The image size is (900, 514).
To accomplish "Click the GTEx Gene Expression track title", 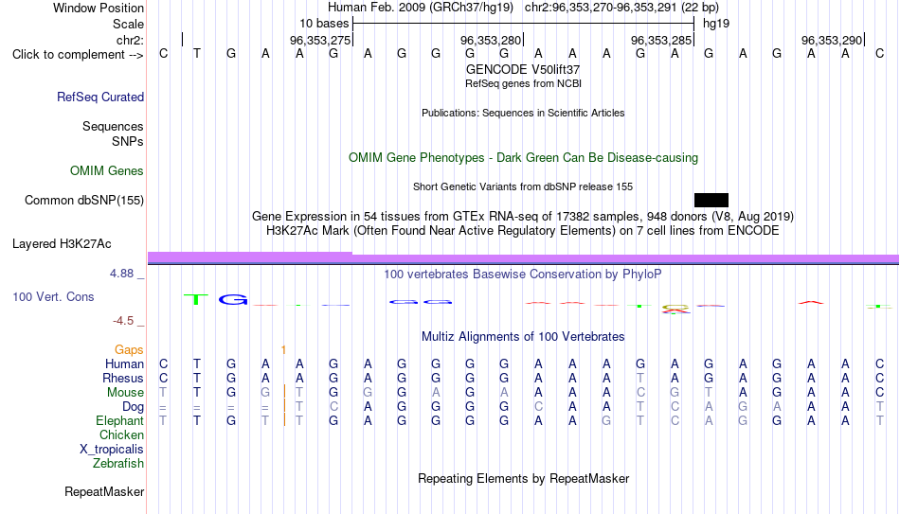I will tap(523, 216).
